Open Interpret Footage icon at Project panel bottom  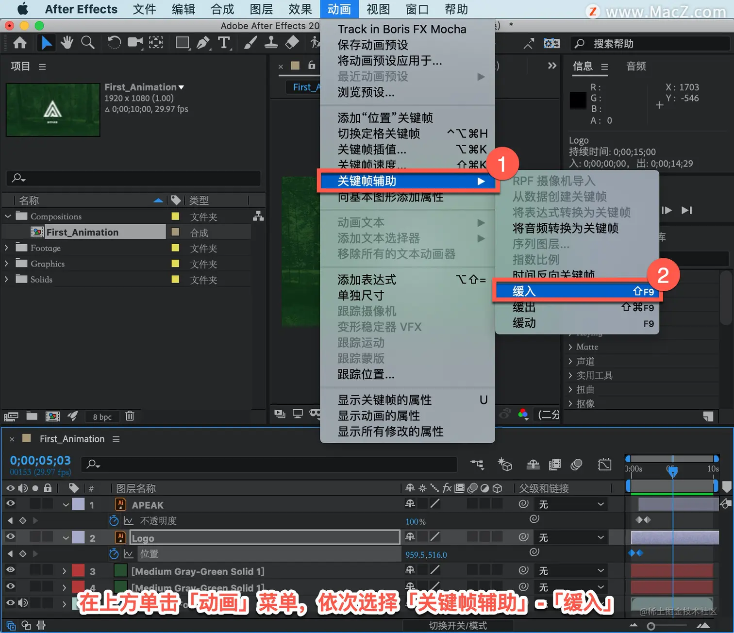(11, 416)
